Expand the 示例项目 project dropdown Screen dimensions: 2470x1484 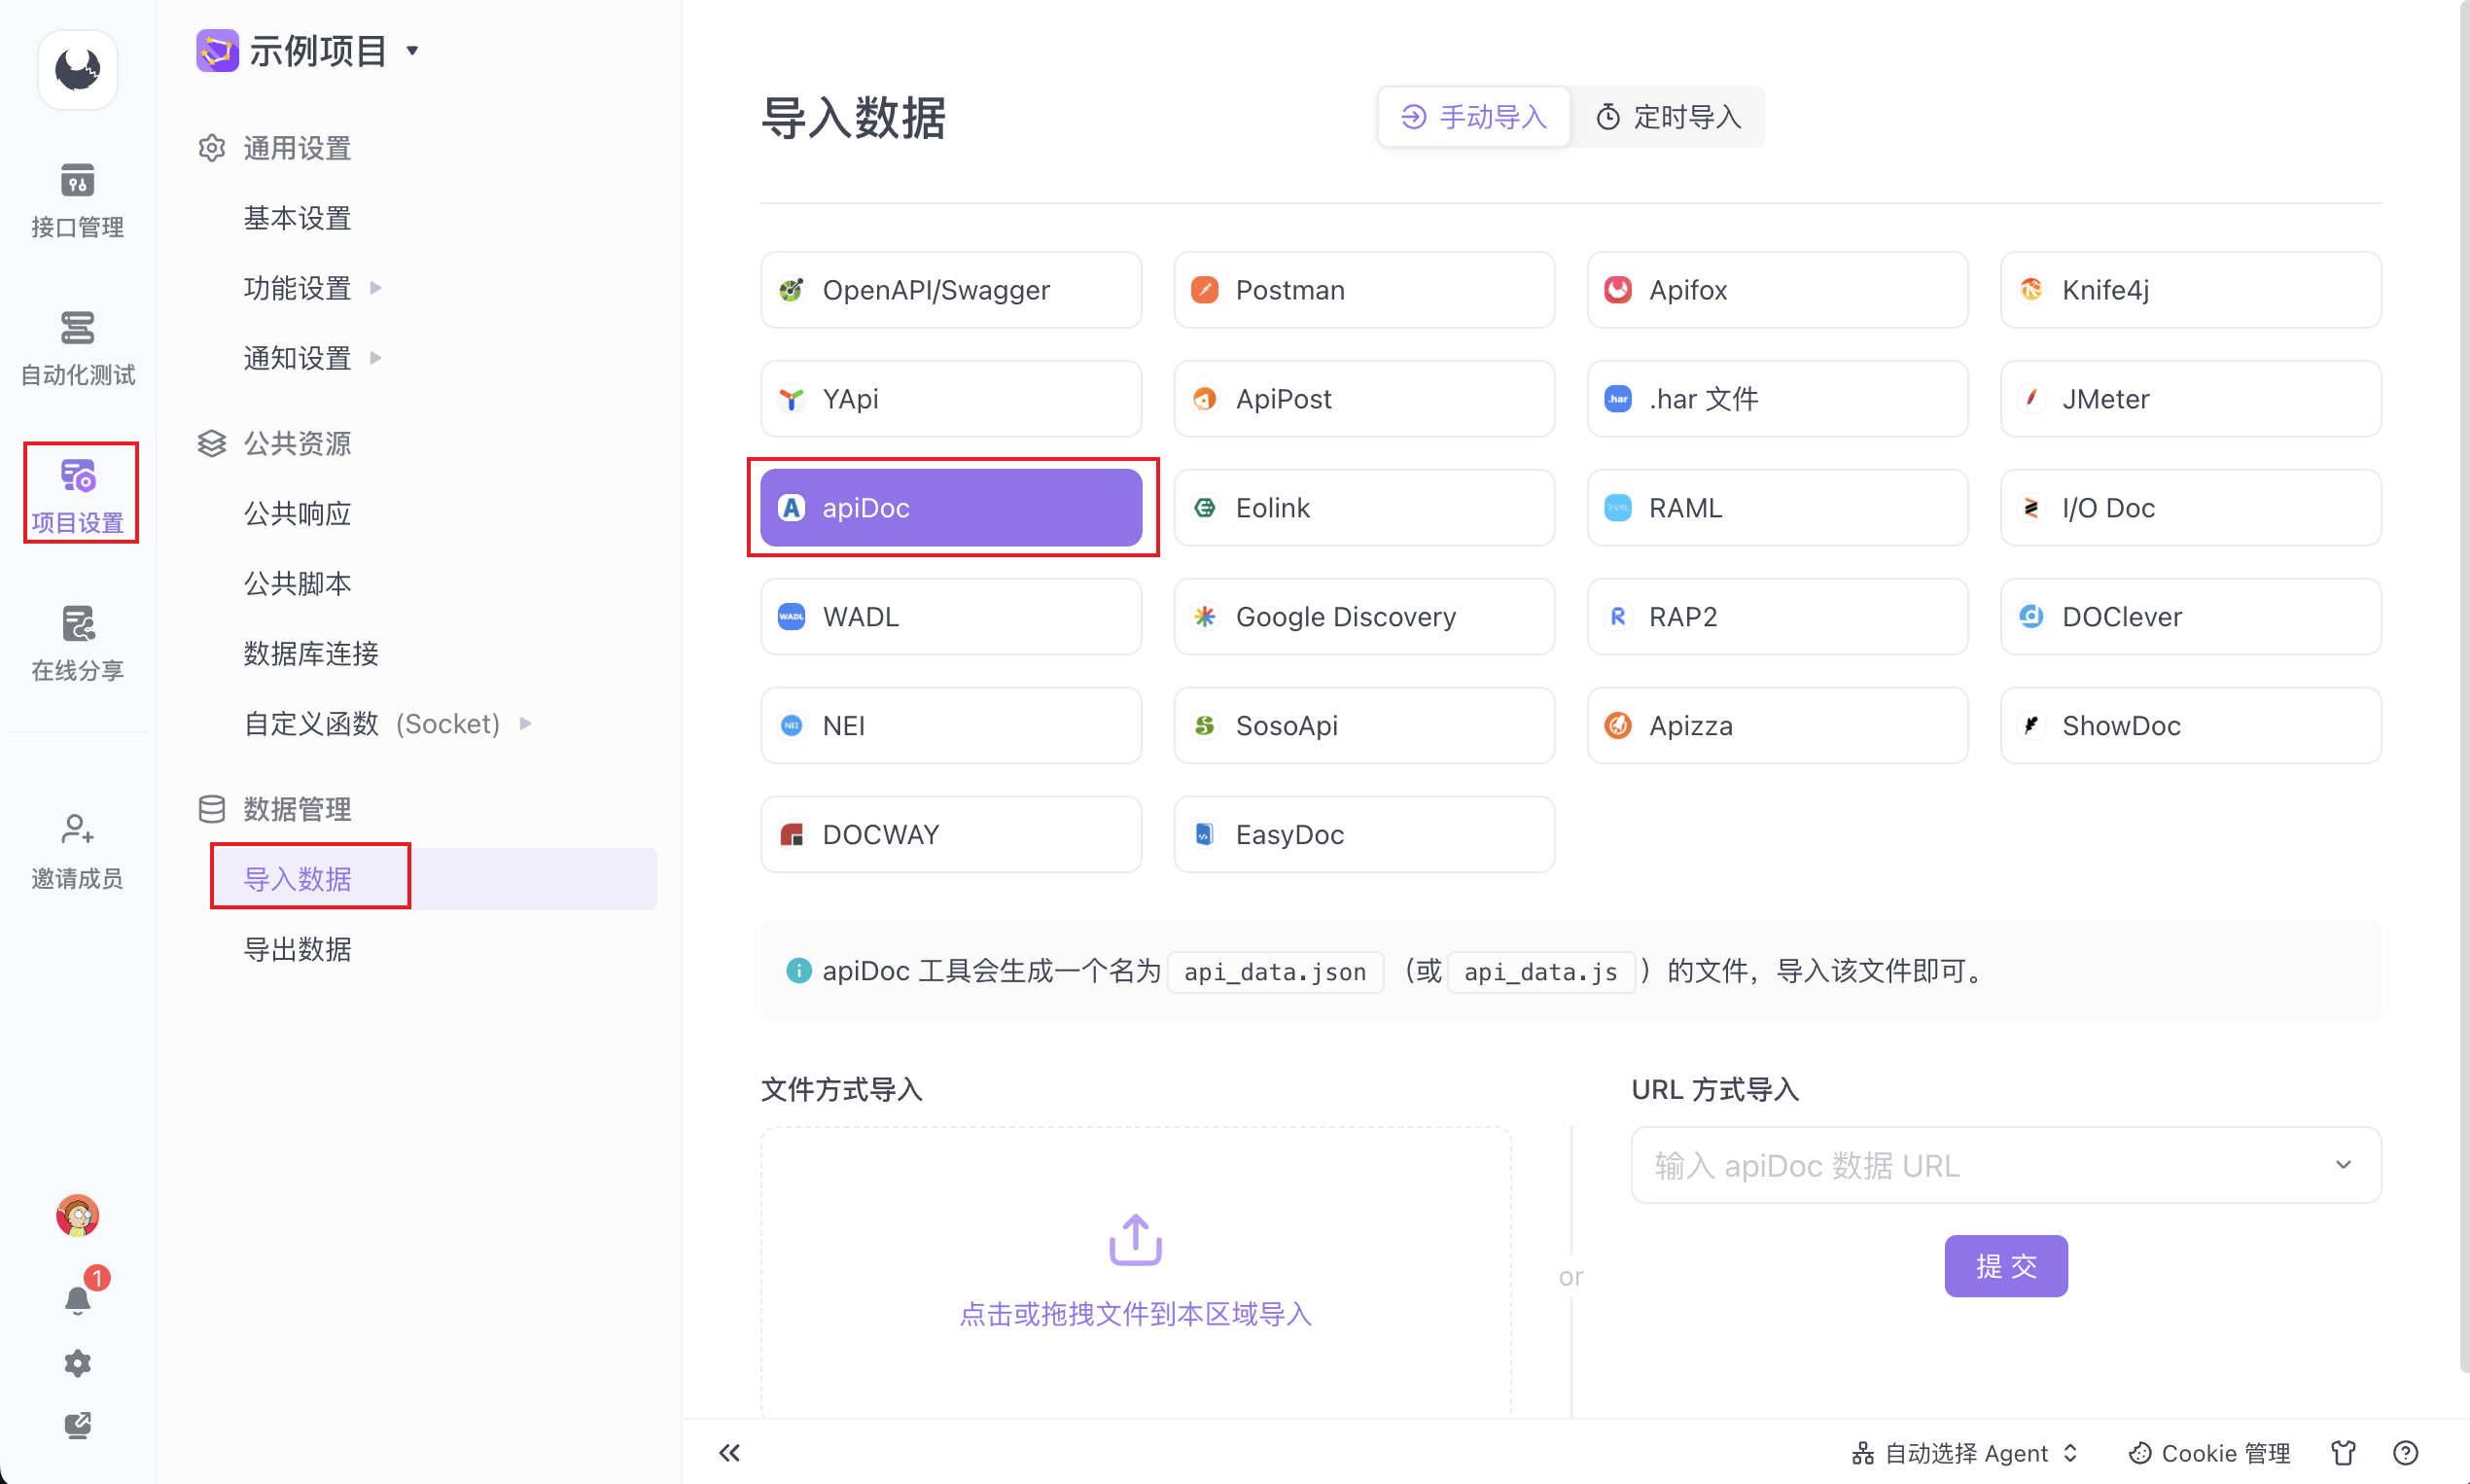pyautogui.click(x=412, y=50)
